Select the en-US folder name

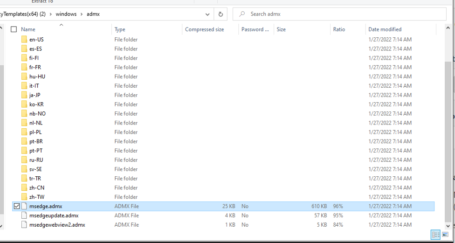pyautogui.click(x=36, y=40)
